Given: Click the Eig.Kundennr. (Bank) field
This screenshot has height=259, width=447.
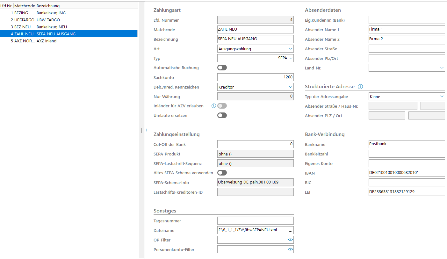Looking at the screenshot, I should click(407, 20).
